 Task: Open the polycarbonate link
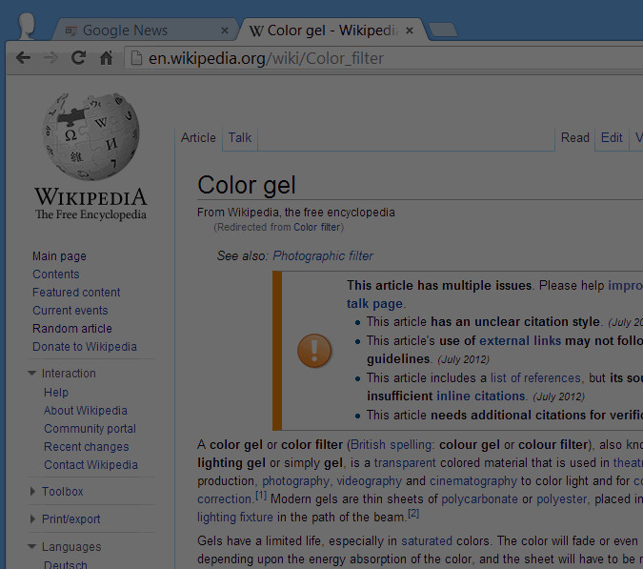[479, 498]
